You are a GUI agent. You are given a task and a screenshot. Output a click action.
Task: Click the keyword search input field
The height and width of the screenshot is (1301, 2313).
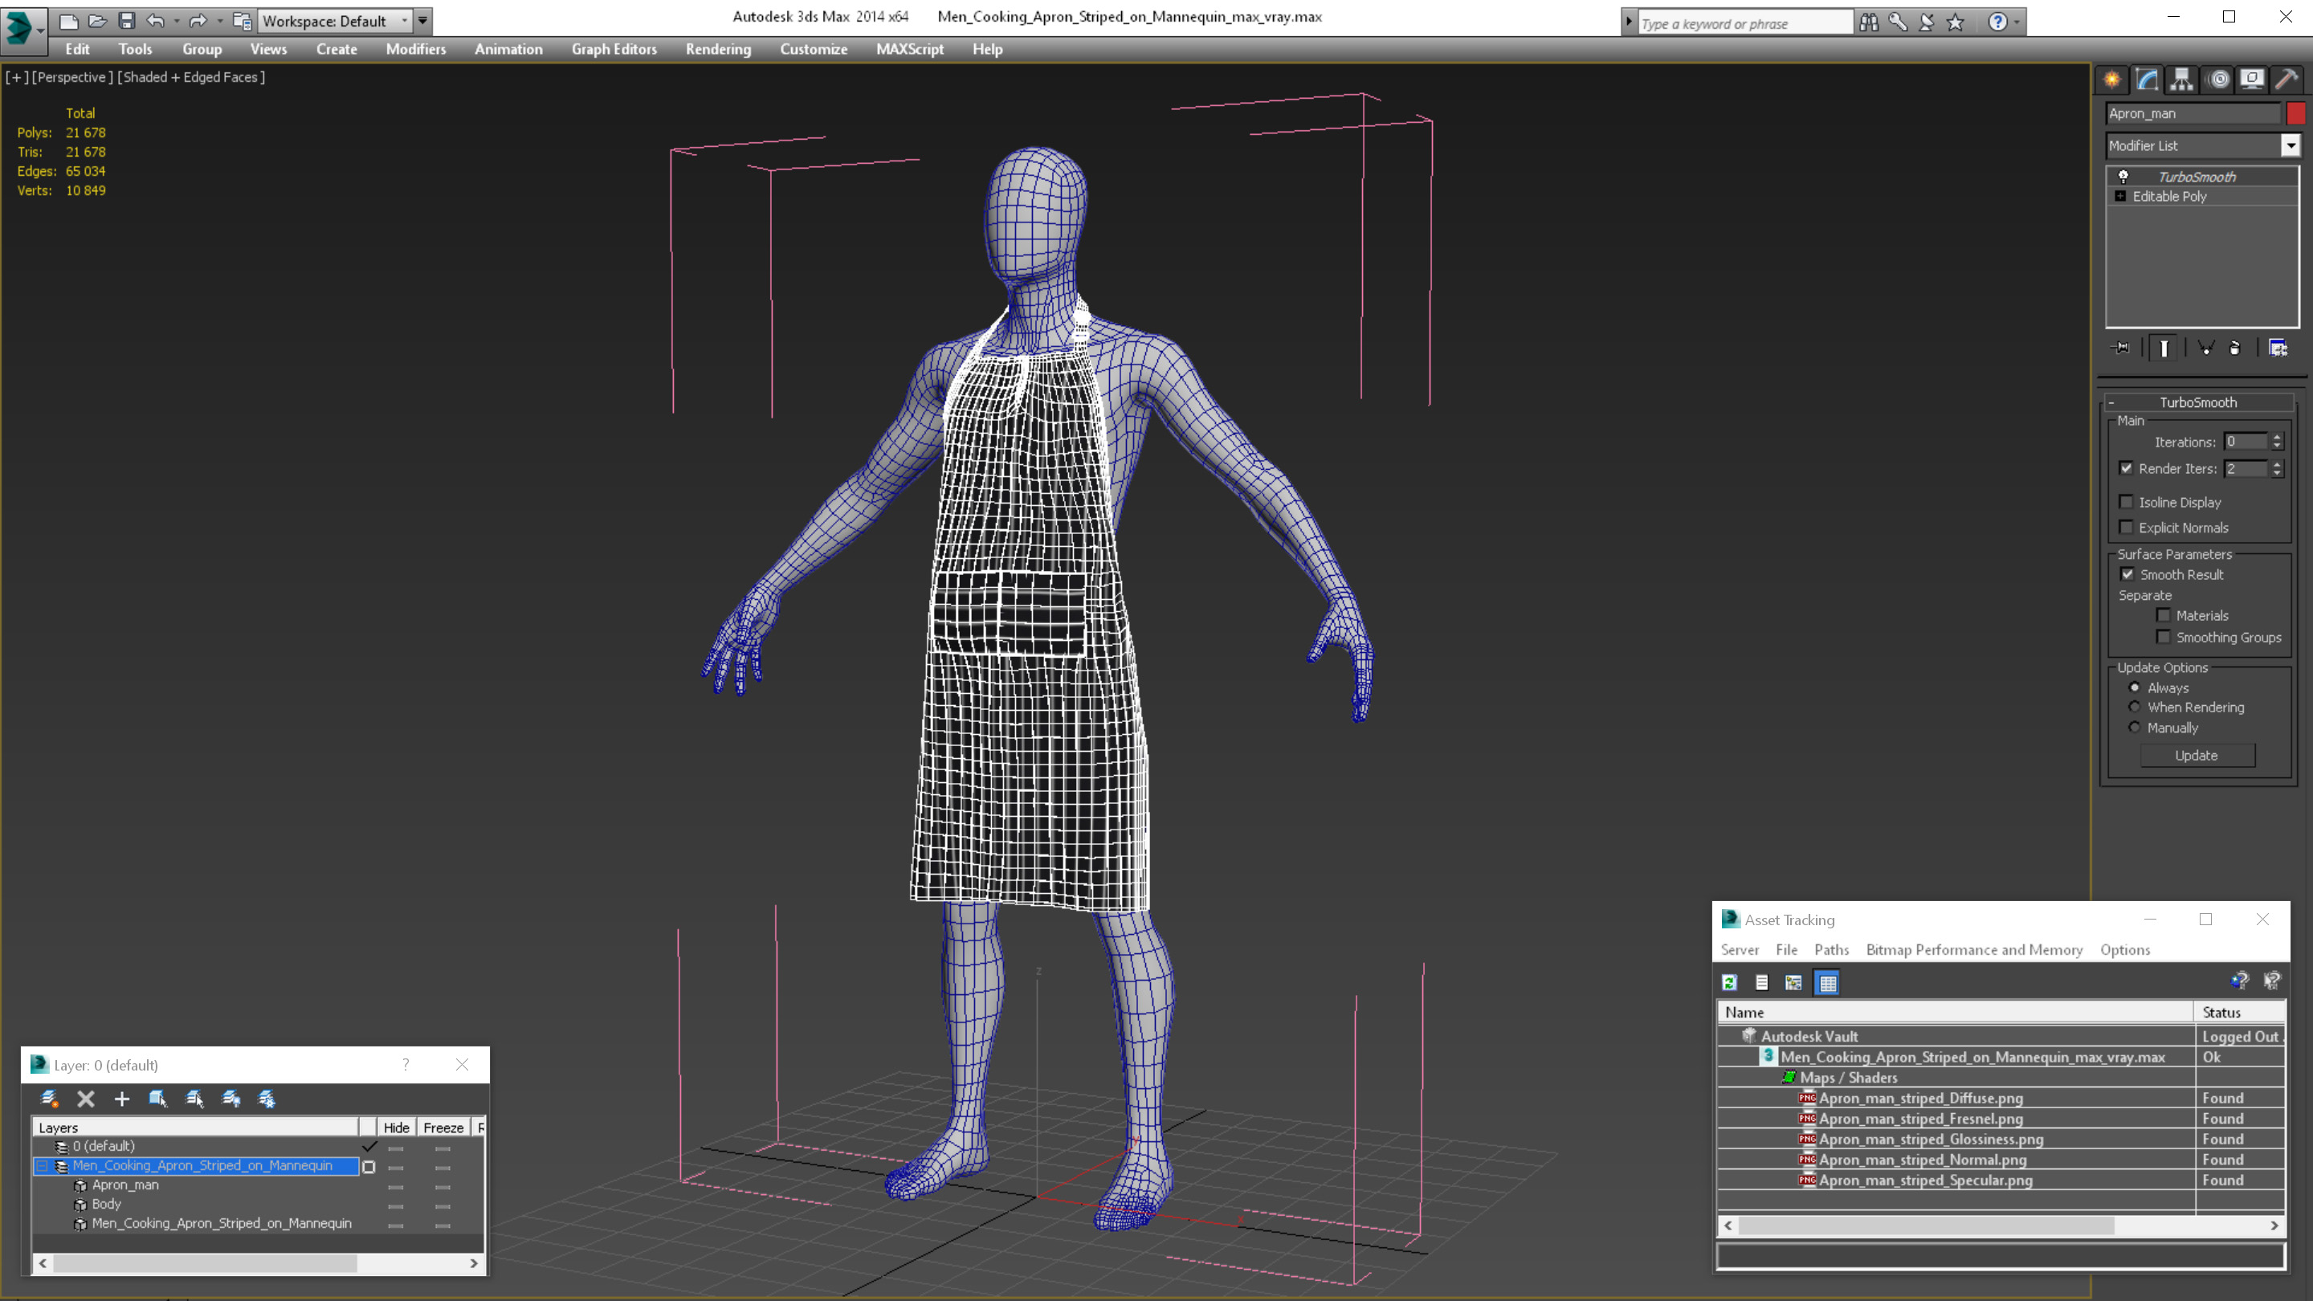pyautogui.click(x=1744, y=23)
